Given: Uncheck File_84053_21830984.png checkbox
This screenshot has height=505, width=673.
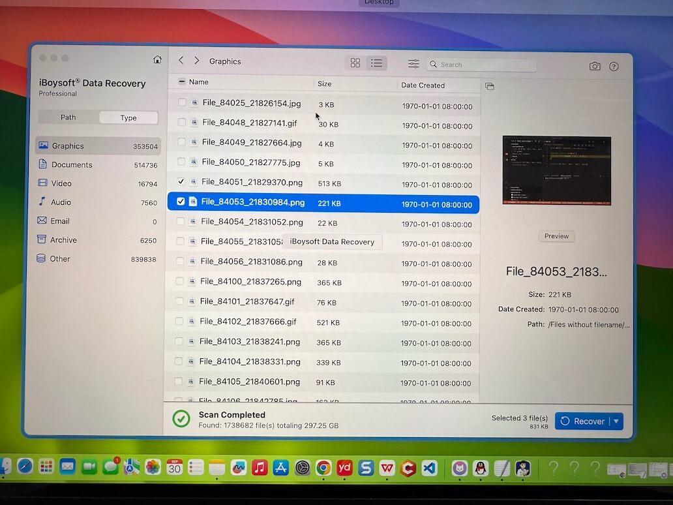Looking at the screenshot, I should coord(181,202).
